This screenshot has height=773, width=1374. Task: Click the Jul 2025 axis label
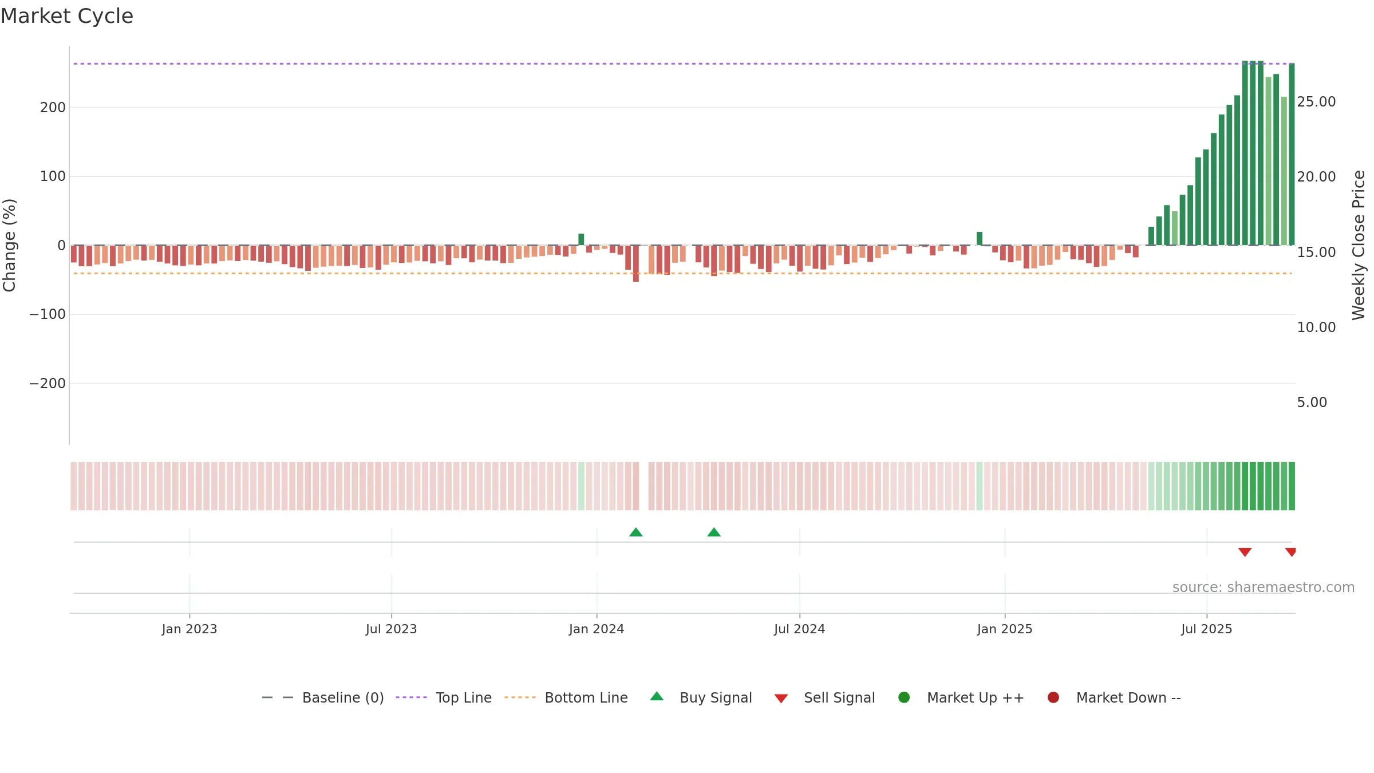(x=1207, y=629)
